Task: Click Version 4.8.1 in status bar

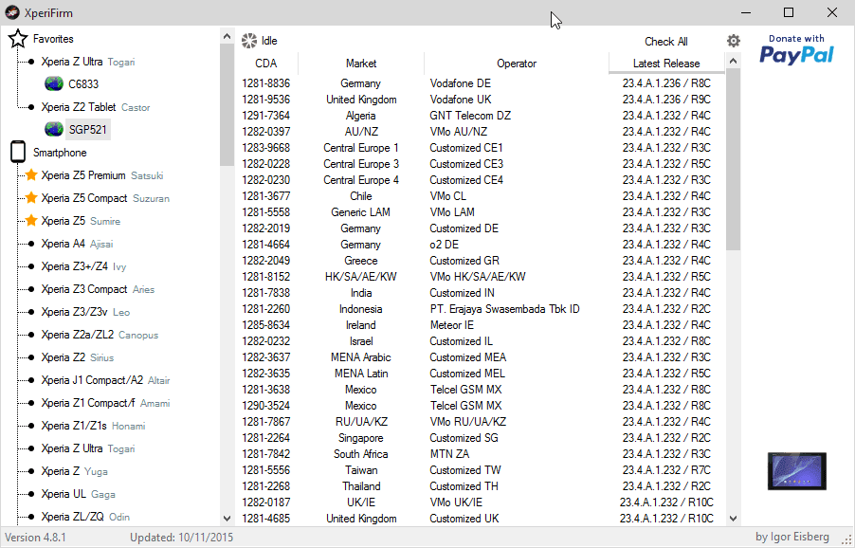Action: tap(35, 537)
